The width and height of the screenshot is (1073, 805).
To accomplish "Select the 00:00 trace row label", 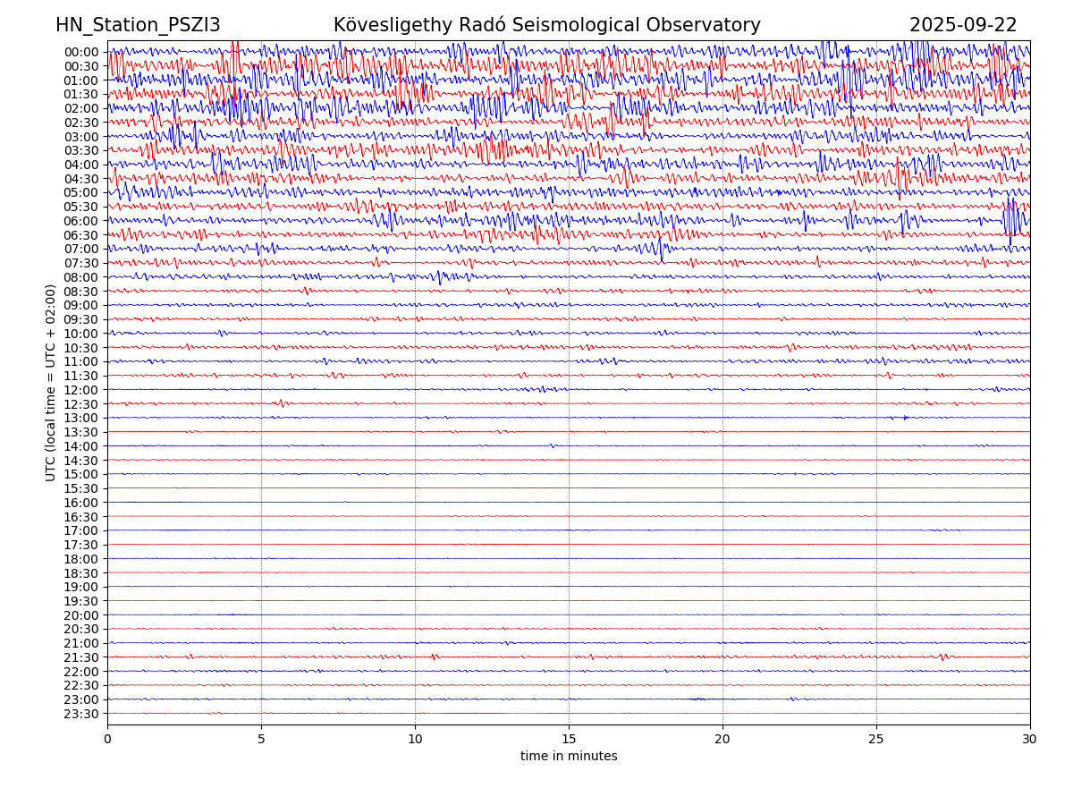I will tap(81, 52).
